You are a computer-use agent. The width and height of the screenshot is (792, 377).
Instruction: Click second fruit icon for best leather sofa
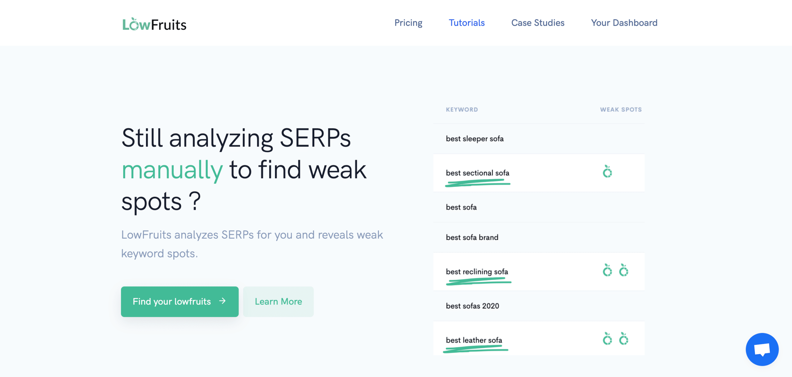click(x=623, y=339)
